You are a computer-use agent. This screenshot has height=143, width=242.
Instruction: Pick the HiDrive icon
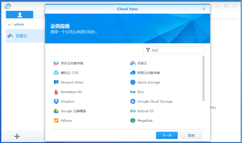click(56, 121)
